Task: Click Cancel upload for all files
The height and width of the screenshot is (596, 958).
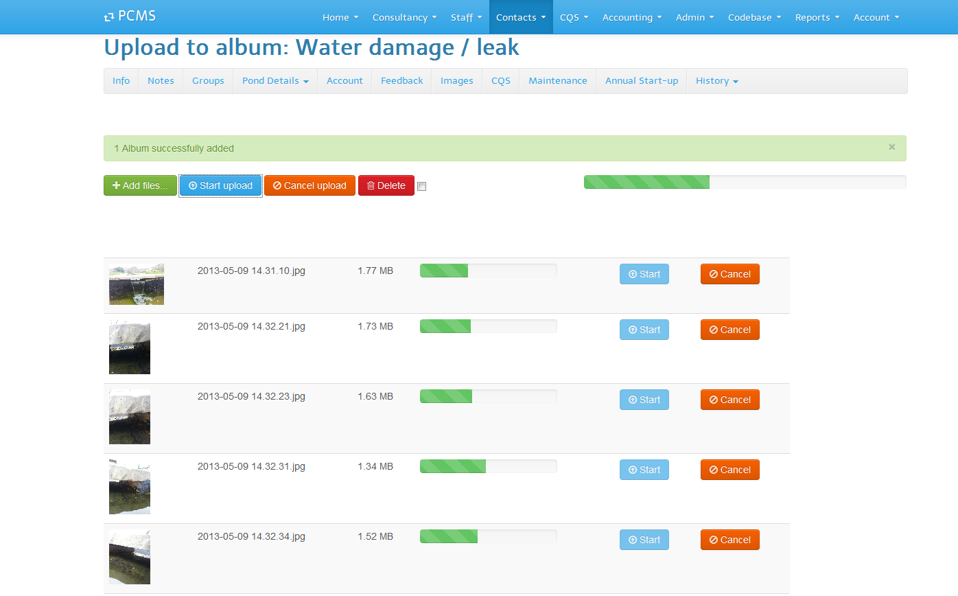Action: pos(309,185)
